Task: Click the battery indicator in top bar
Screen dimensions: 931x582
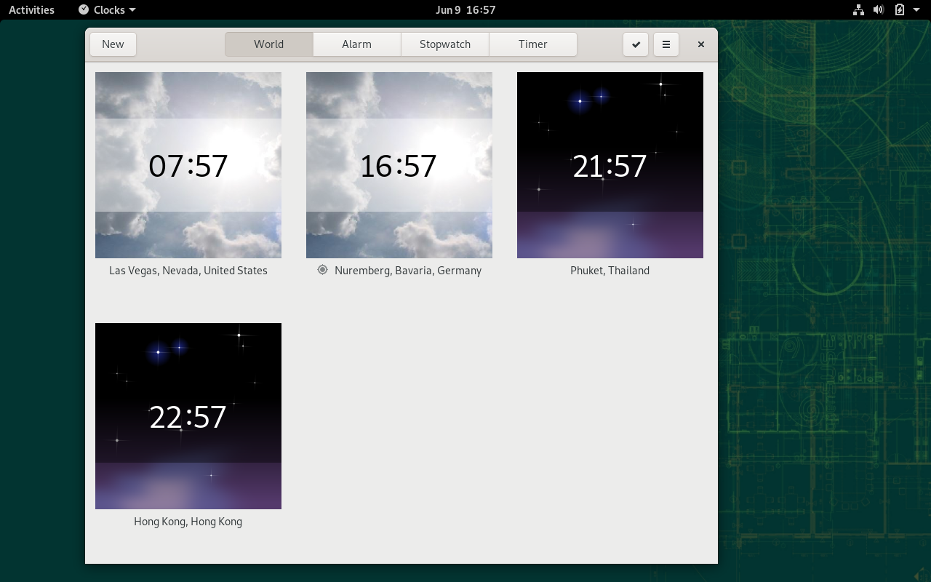Action: [900, 10]
